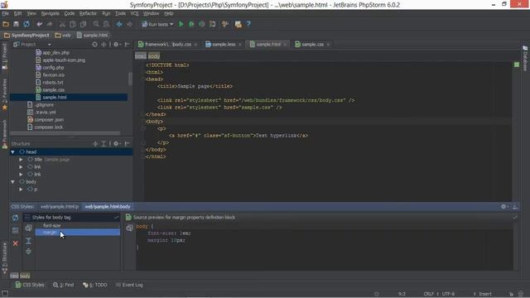
Task: Toggle Insert mode in status bar
Action: (x=485, y=294)
